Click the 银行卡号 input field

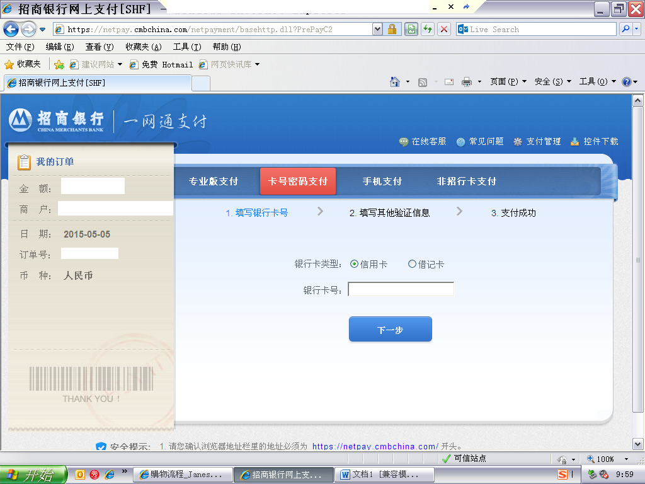(x=401, y=289)
